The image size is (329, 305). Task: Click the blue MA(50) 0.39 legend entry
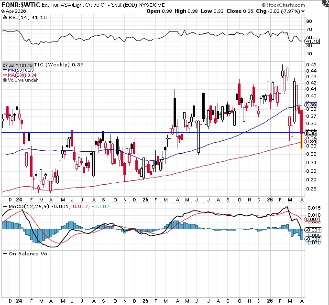[18, 70]
